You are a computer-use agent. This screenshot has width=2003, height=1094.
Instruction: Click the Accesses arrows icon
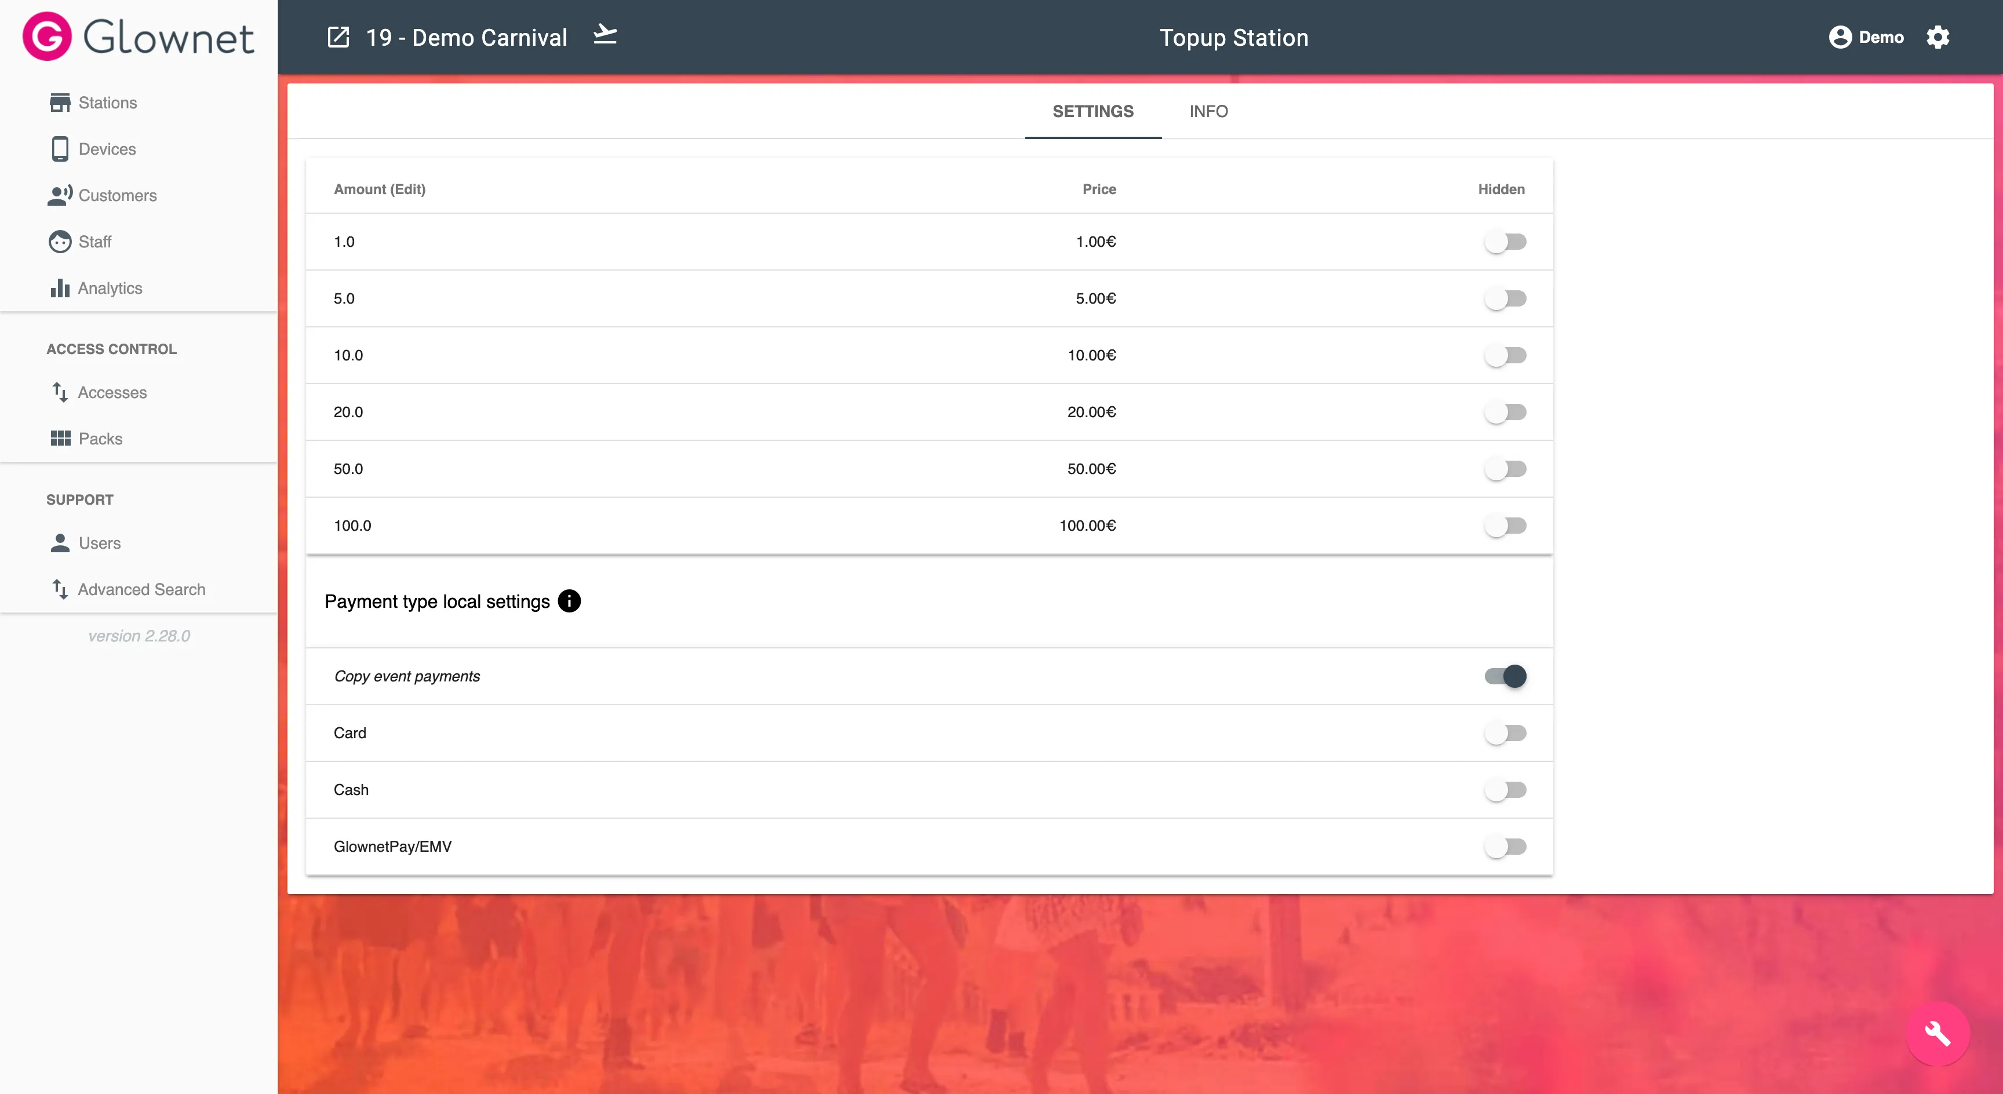(x=60, y=392)
